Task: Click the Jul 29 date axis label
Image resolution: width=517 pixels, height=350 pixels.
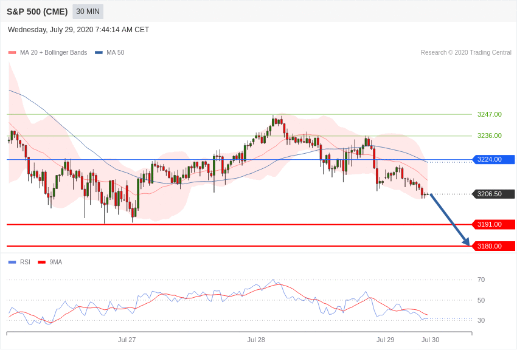Action: pos(386,340)
